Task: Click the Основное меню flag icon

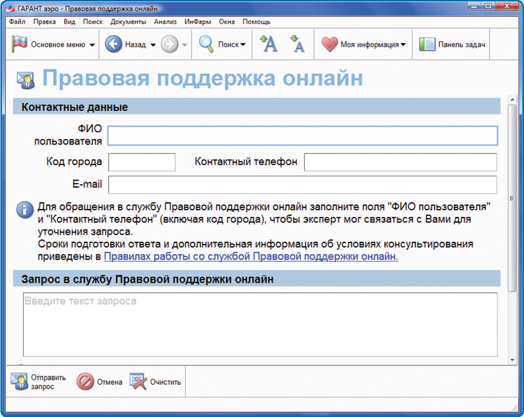Action: [20, 45]
